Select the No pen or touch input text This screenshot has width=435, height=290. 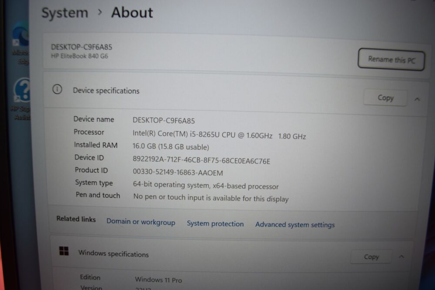[x=211, y=198]
